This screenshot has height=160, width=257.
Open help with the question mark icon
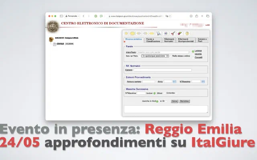point(187,34)
